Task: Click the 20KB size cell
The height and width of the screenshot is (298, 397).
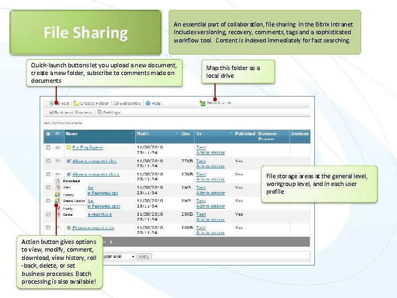Action: (x=187, y=214)
